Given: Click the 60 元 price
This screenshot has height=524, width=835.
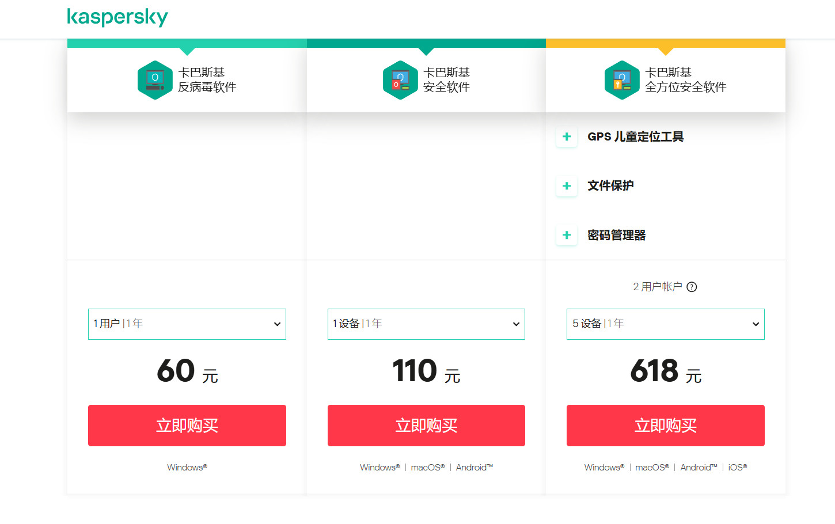Looking at the screenshot, I should (187, 371).
